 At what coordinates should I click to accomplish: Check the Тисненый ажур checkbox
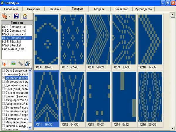pos(4,126)
